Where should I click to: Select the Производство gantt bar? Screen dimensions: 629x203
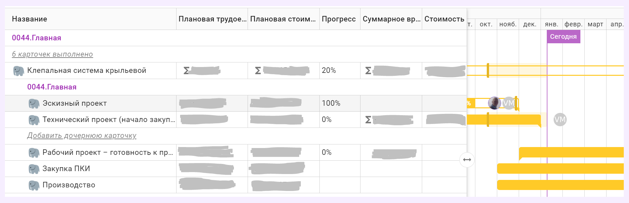560,185
